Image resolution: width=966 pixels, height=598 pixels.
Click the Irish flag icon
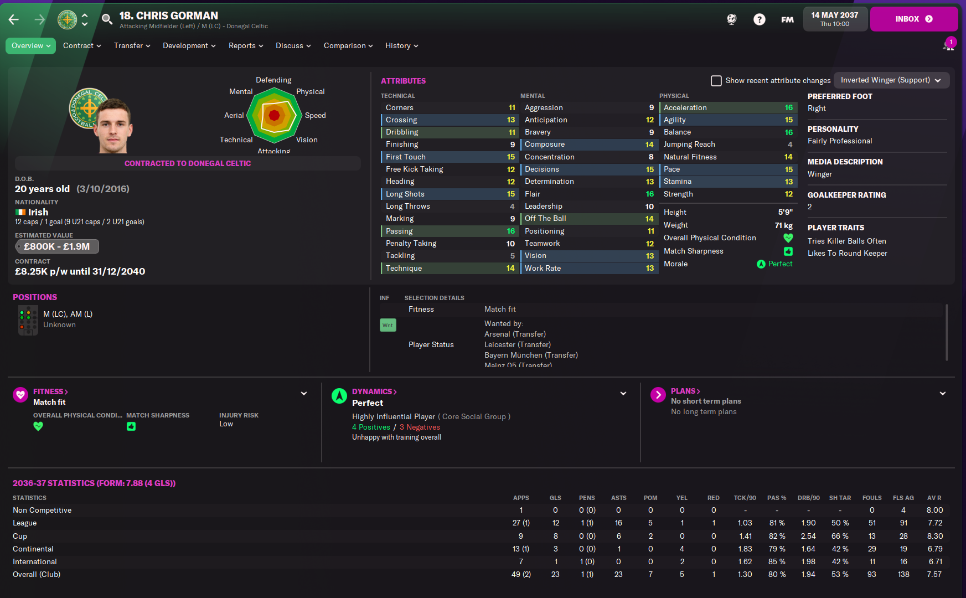click(20, 212)
